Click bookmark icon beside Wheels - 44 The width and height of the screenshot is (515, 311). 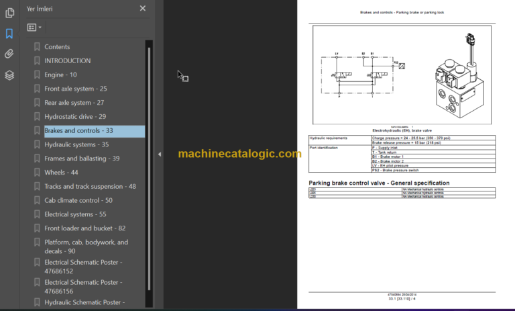37,173
